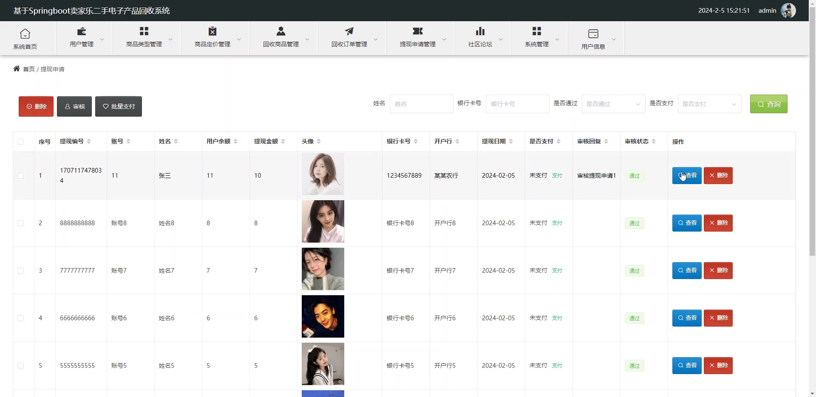Open the 是否支付 filter dropdown
The width and height of the screenshot is (816, 397).
pyautogui.click(x=709, y=104)
